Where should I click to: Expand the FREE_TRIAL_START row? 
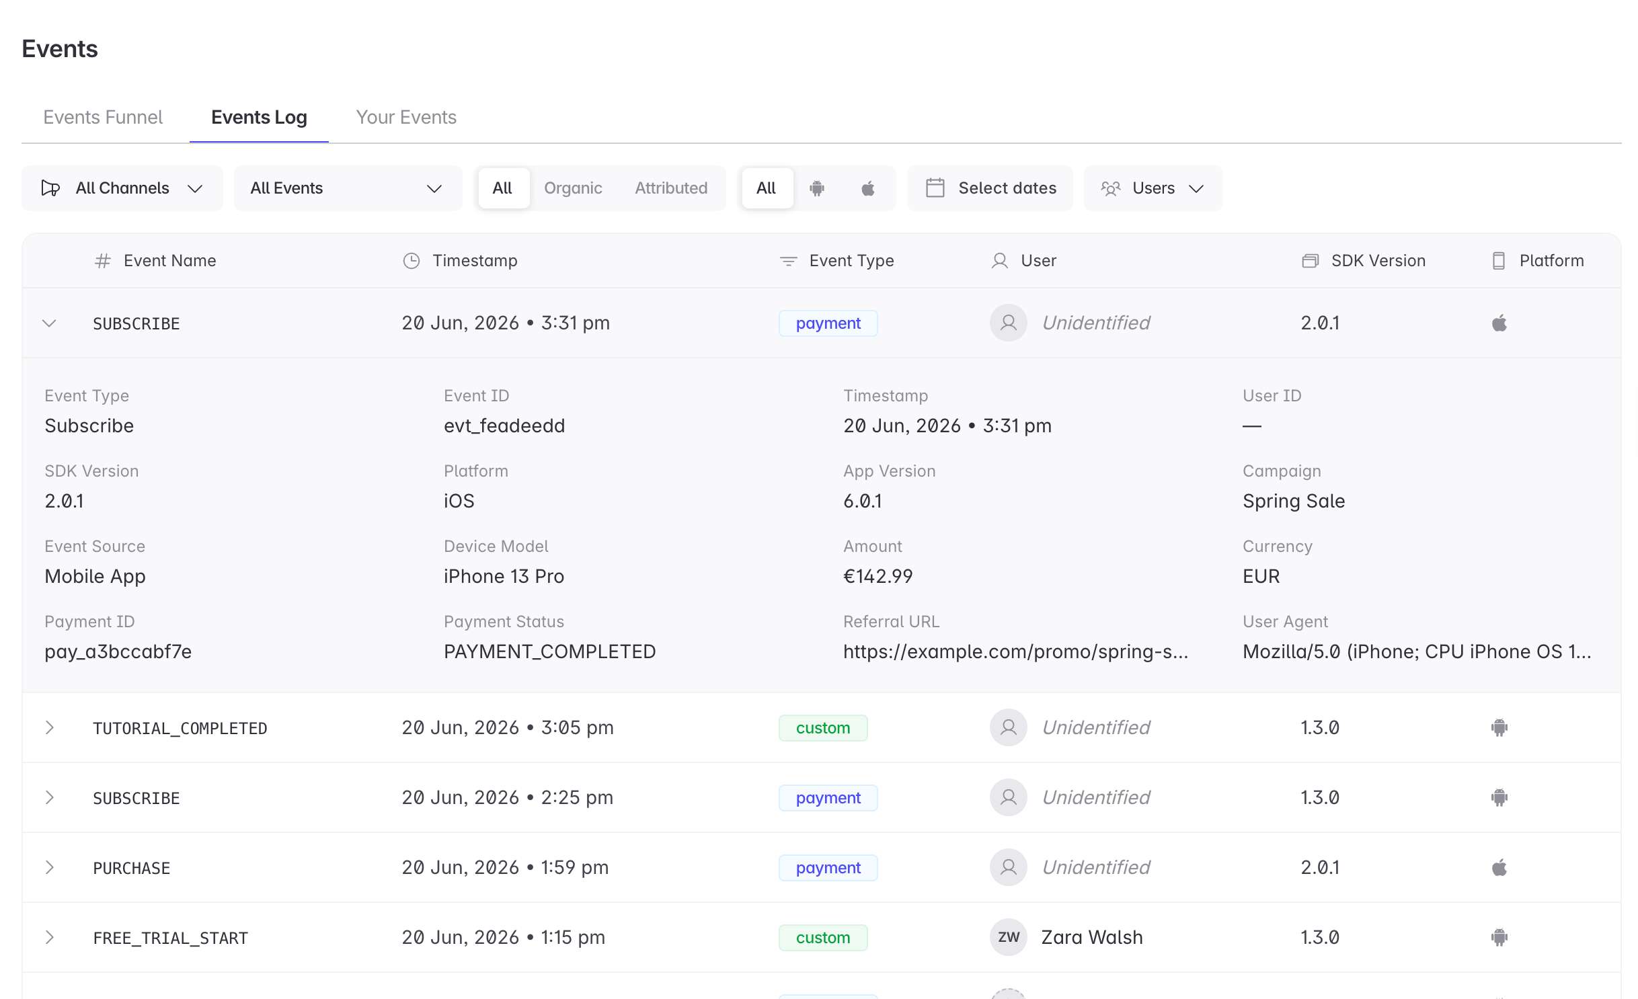[49, 938]
